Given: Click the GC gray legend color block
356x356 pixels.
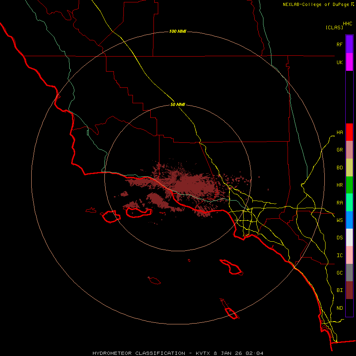Looking at the screenshot, I should [x=349, y=273].
